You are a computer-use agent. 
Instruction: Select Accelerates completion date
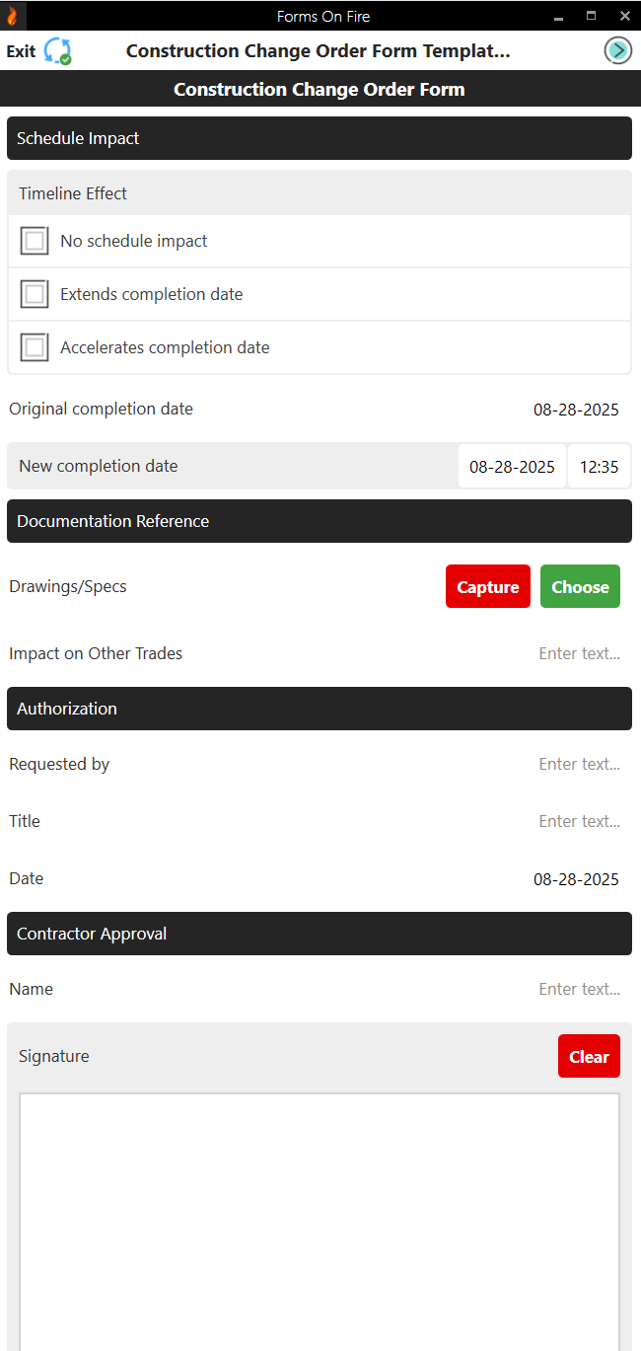[x=35, y=346]
